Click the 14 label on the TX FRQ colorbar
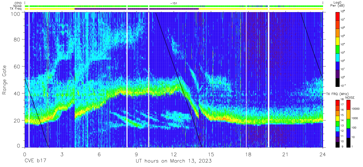 click(x=342, y=120)
